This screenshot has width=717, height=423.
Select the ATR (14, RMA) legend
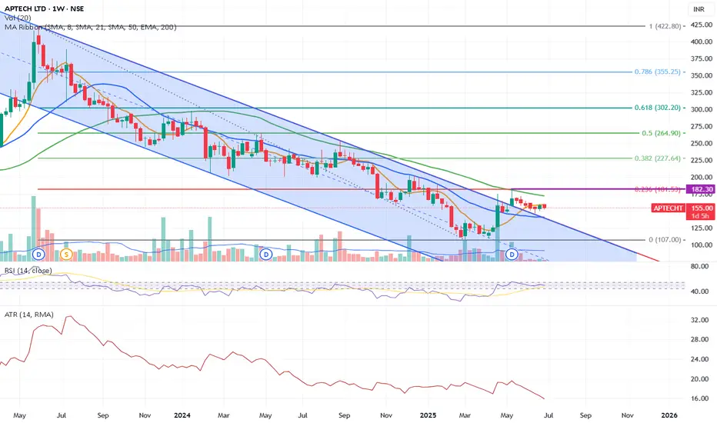[28, 315]
